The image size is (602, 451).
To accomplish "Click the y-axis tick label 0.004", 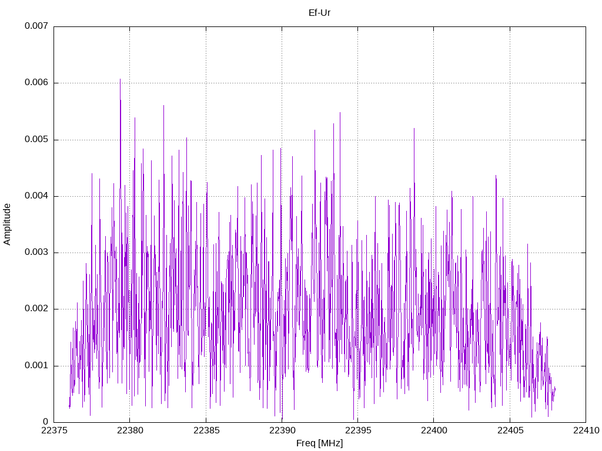I will click(36, 196).
